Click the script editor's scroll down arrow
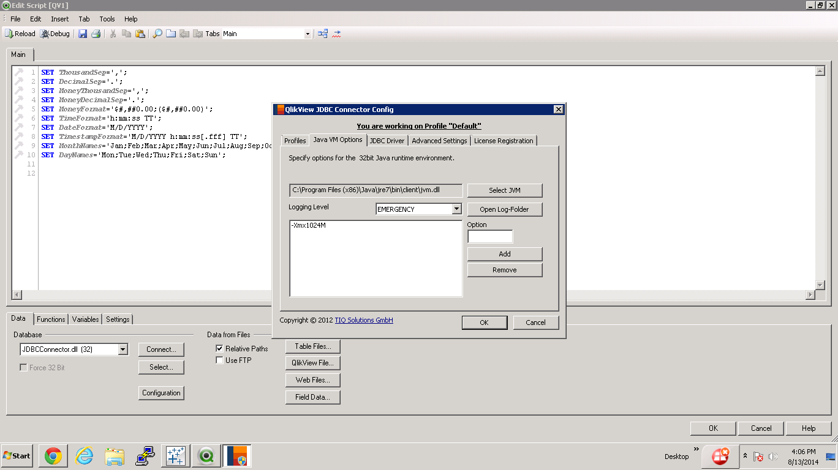The image size is (838, 470). [x=820, y=285]
